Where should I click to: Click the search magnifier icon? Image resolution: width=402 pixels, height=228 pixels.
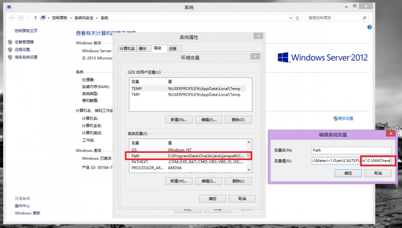point(364,18)
